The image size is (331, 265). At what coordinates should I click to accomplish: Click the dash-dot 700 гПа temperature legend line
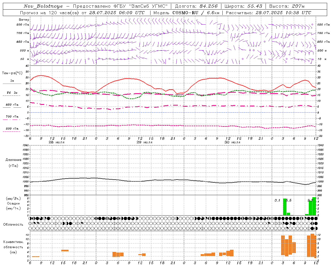[x=11, y=120]
